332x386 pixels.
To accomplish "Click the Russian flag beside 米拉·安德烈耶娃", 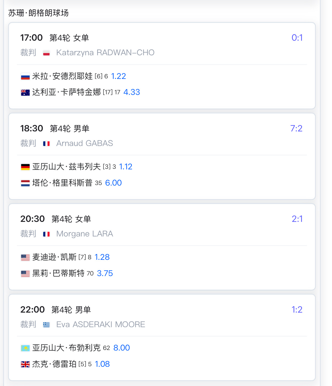I will [25, 76].
